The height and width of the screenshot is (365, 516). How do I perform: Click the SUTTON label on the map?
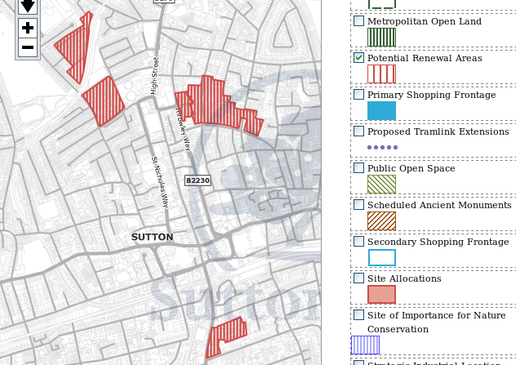153,238
